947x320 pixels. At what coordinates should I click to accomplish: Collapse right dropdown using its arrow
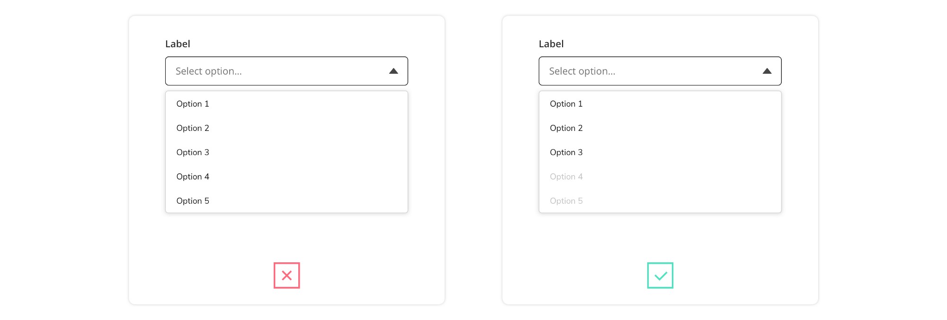tap(767, 71)
